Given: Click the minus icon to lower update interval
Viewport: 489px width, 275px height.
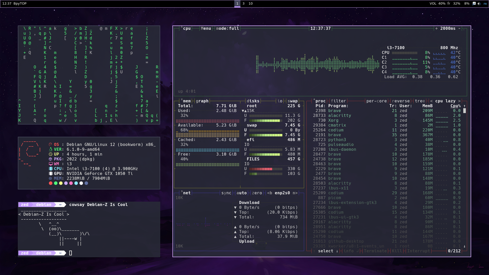Looking at the screenshot, I should click(x=459, y=28).
